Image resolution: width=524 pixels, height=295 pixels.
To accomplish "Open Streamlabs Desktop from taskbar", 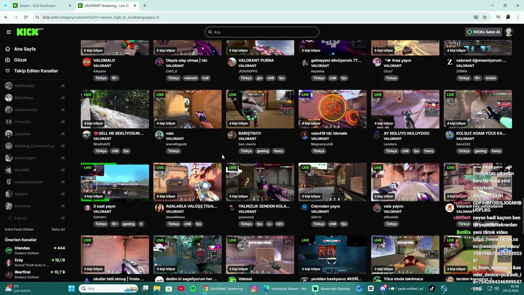I will 332,288.
